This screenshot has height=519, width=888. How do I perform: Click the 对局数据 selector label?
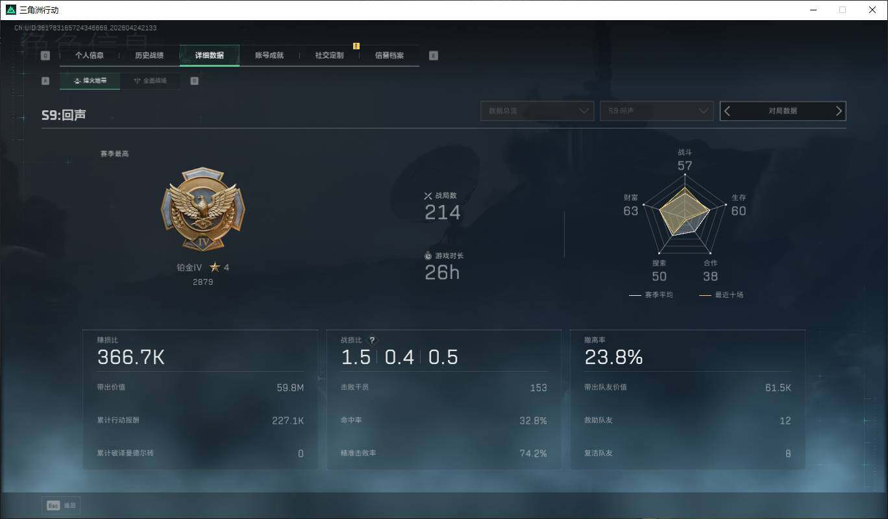pyautogui.click(x=783, y=111)
